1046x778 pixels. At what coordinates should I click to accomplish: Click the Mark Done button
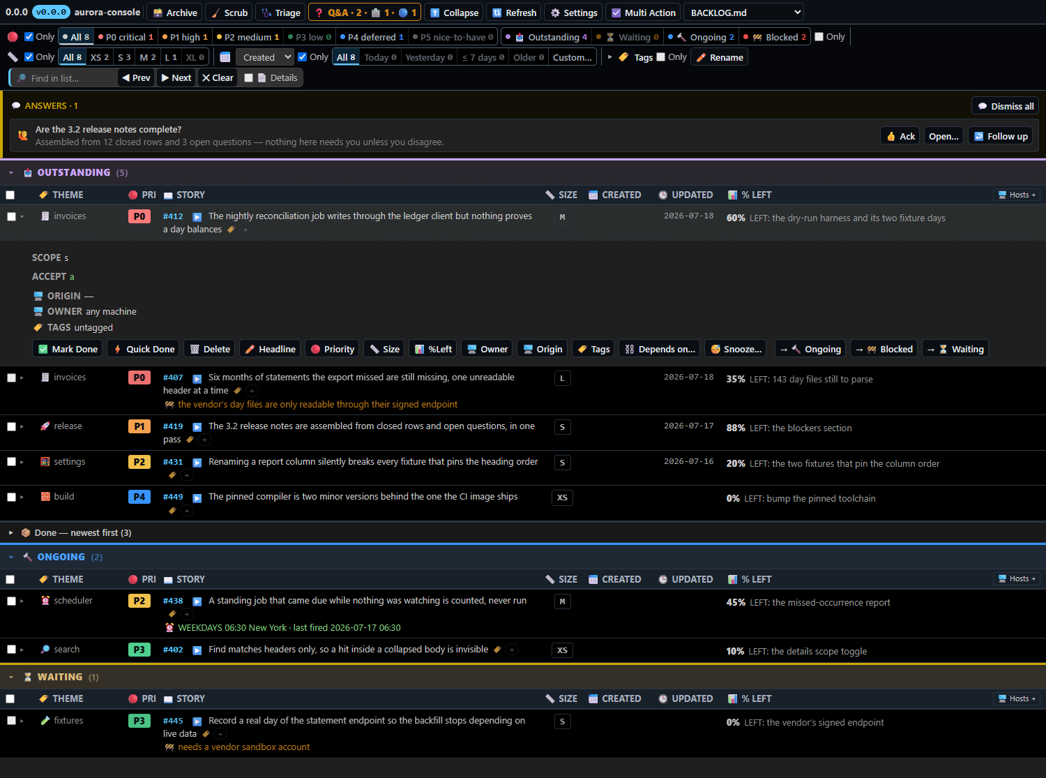[68, 349]
